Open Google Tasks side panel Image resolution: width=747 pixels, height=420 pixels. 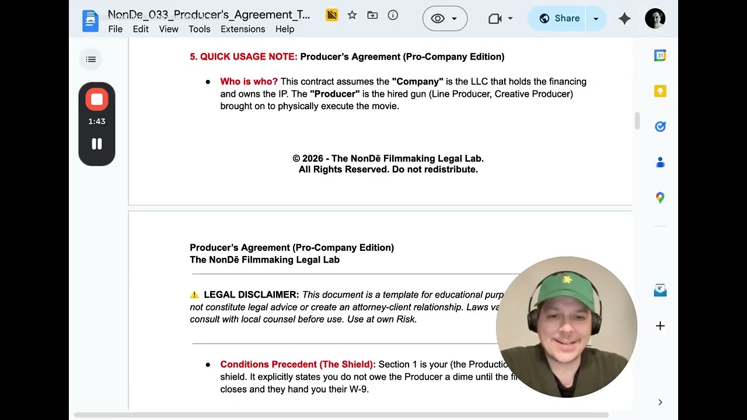coord(660,127)
